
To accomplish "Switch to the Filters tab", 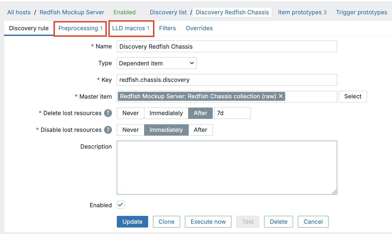I will pos(167,28).
